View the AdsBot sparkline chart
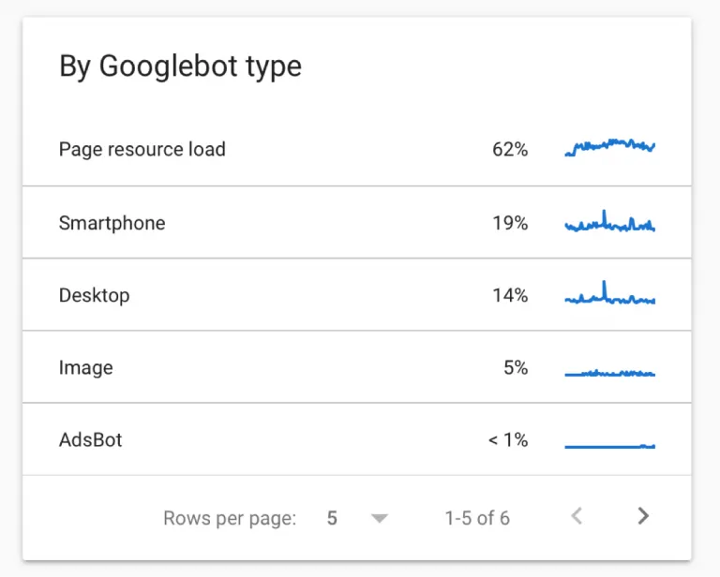The width and height of the screenshot is (720, 577). pyautogui.click(x=609, y=446)
